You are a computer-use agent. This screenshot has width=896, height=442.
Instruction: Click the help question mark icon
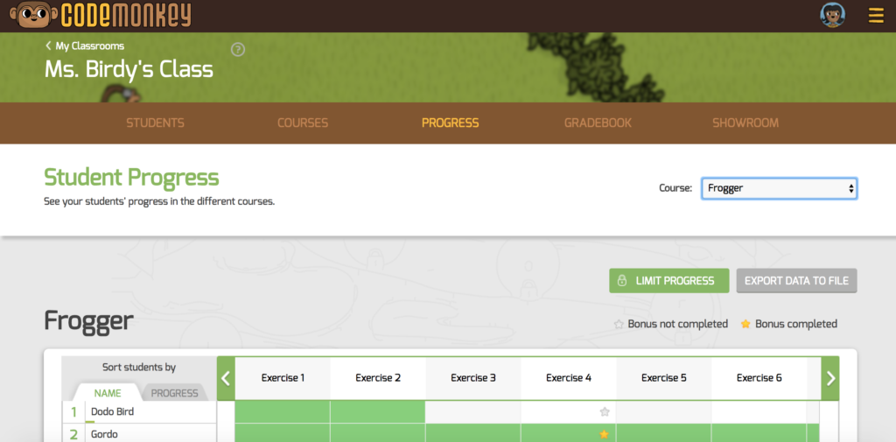click(237, 50)
